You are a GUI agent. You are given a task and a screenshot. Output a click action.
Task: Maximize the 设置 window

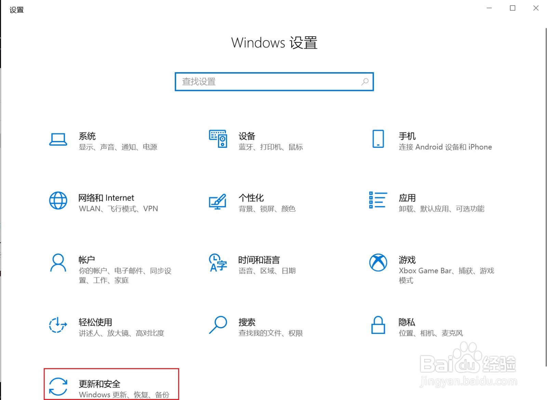click(512, 8)
